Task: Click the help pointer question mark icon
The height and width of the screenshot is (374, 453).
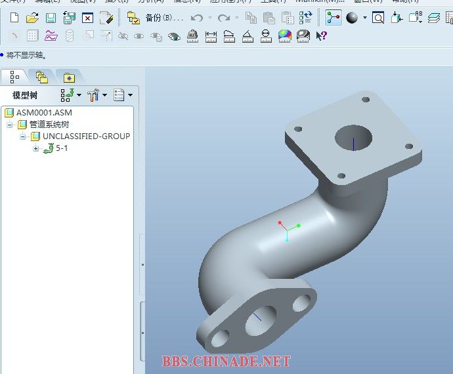Action: pyautogui.click(x=321, y=35)
